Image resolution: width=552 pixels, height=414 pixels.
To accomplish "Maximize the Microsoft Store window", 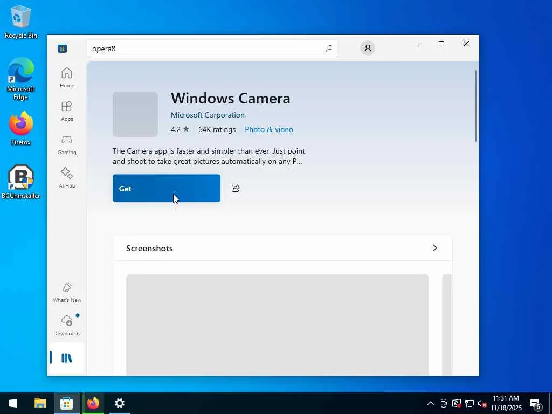I will coord(441,44).
